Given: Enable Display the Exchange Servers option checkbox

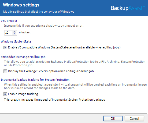Looking at the screenshot, I should coord(5,71).
